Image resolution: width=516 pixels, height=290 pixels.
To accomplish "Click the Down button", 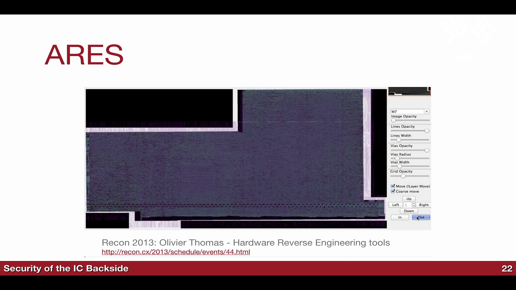I will click(409, 211).
